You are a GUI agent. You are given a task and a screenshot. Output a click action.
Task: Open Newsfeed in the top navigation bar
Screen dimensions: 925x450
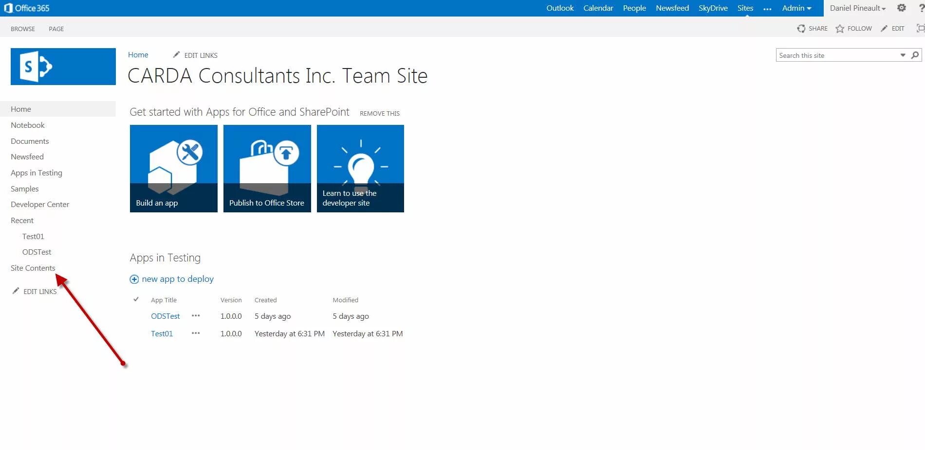coord(672,8)
